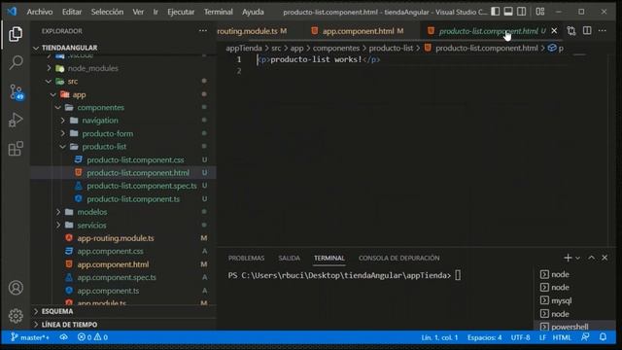Change indentation via Espacios: 4
622x350 pixels.
484,337
